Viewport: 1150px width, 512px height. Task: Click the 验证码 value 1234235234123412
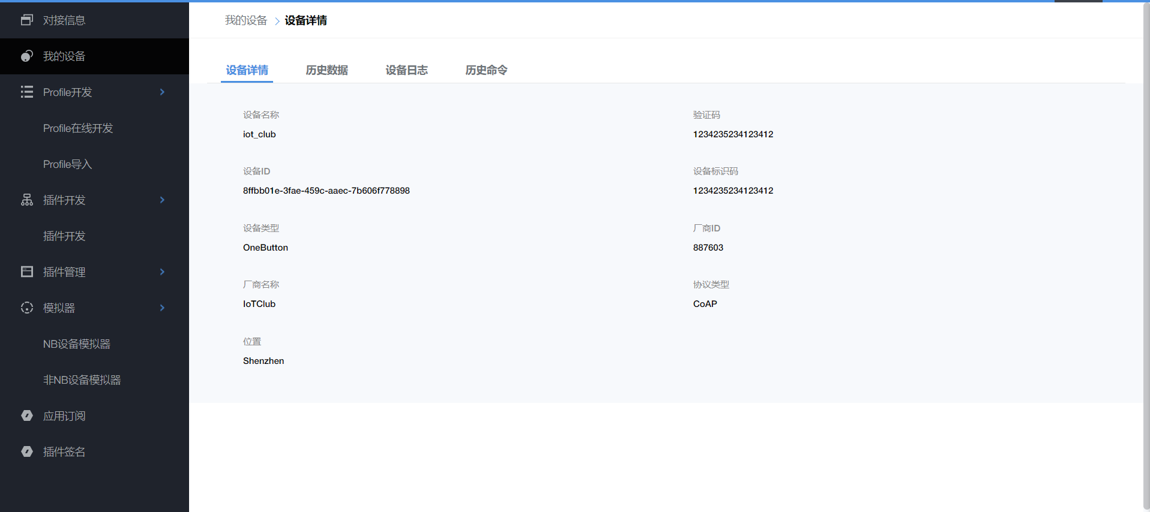point(733,134)
